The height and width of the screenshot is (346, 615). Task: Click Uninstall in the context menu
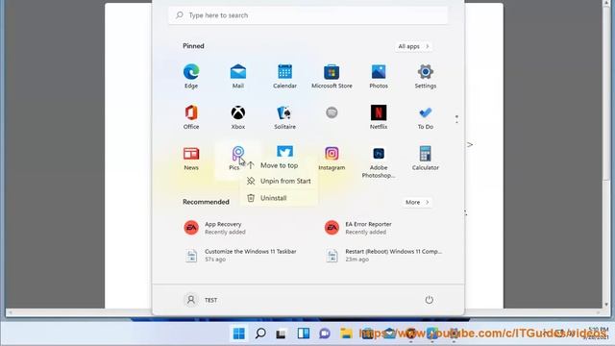[x=278, y=198]
